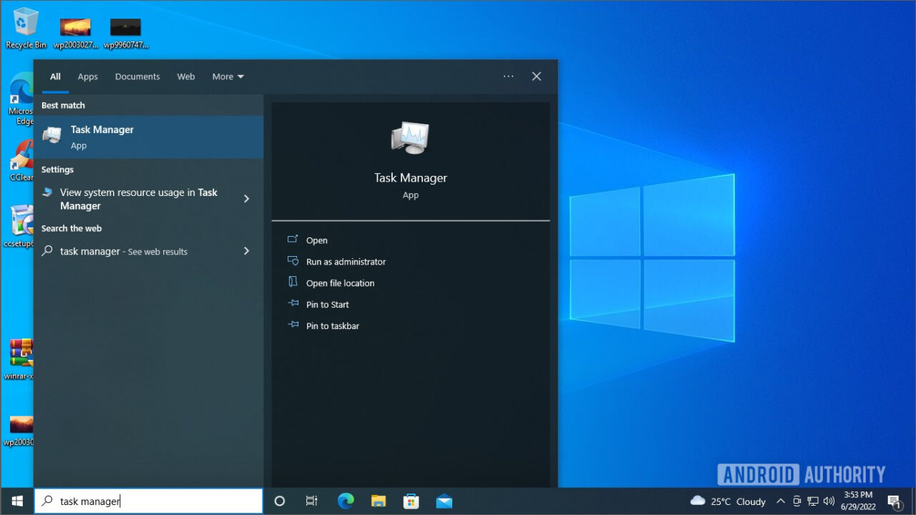The height and width of the screenshot is (515, 916).
Task: Run Task Manager as administrator
Action: [345, 261]
